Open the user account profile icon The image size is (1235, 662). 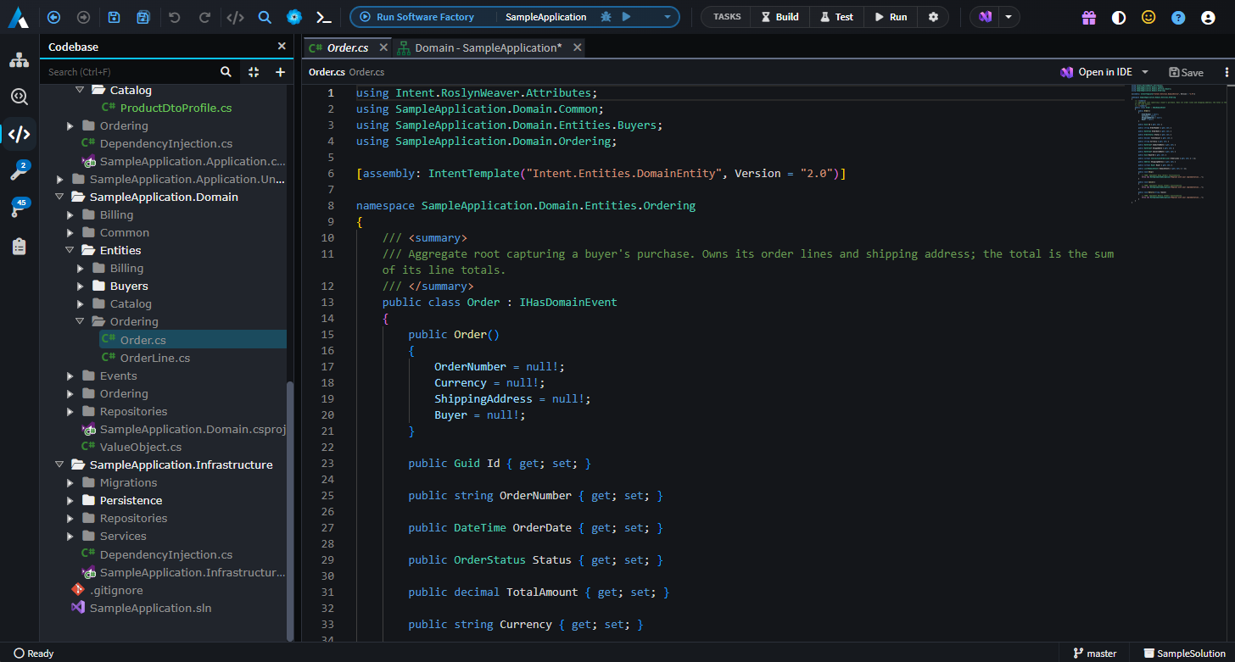[1208, 17]
